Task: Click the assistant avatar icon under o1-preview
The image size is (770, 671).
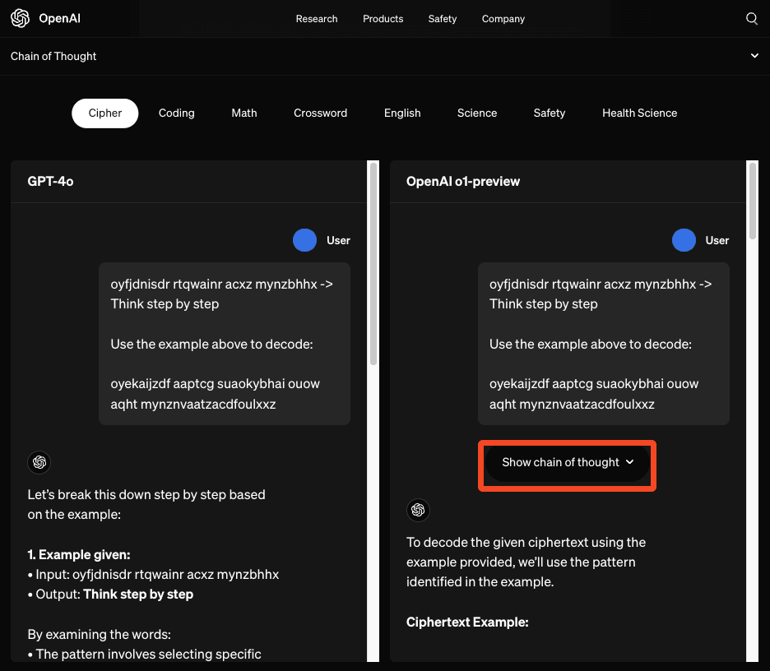Action: (418, 510)
